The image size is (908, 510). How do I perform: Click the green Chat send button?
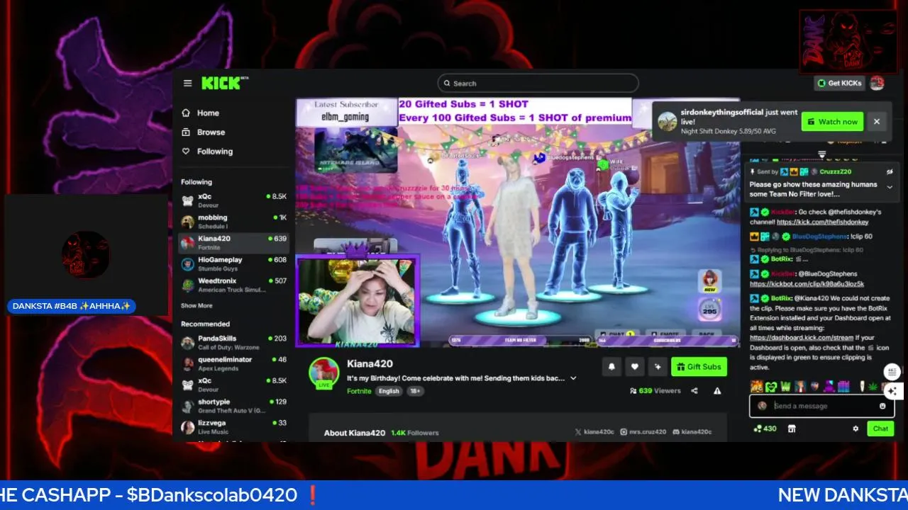tap(880, 429)
